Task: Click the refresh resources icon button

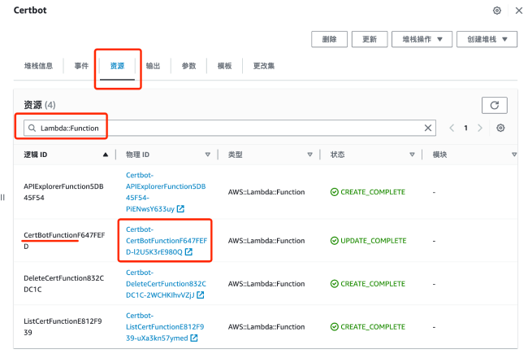Action: point(495,105)
